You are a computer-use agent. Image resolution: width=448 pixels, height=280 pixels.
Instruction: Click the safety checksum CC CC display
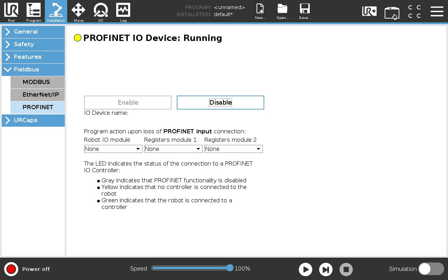tap(414, 12)
